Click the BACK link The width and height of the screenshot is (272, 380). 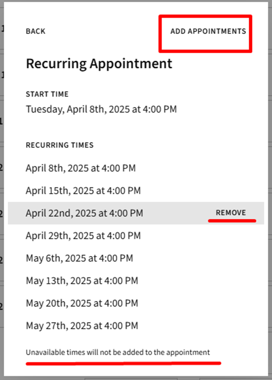pyautogui.click(x=36, y=31)
